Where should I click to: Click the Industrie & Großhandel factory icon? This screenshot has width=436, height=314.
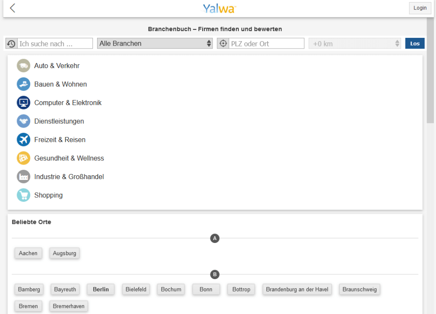pyautogui.click(x=23, y=177)
